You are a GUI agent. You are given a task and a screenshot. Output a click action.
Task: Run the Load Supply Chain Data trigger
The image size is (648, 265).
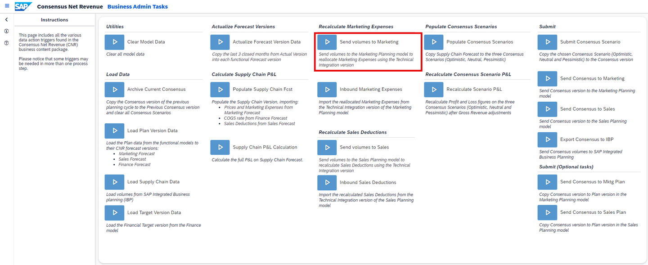[x=114, y=182]
